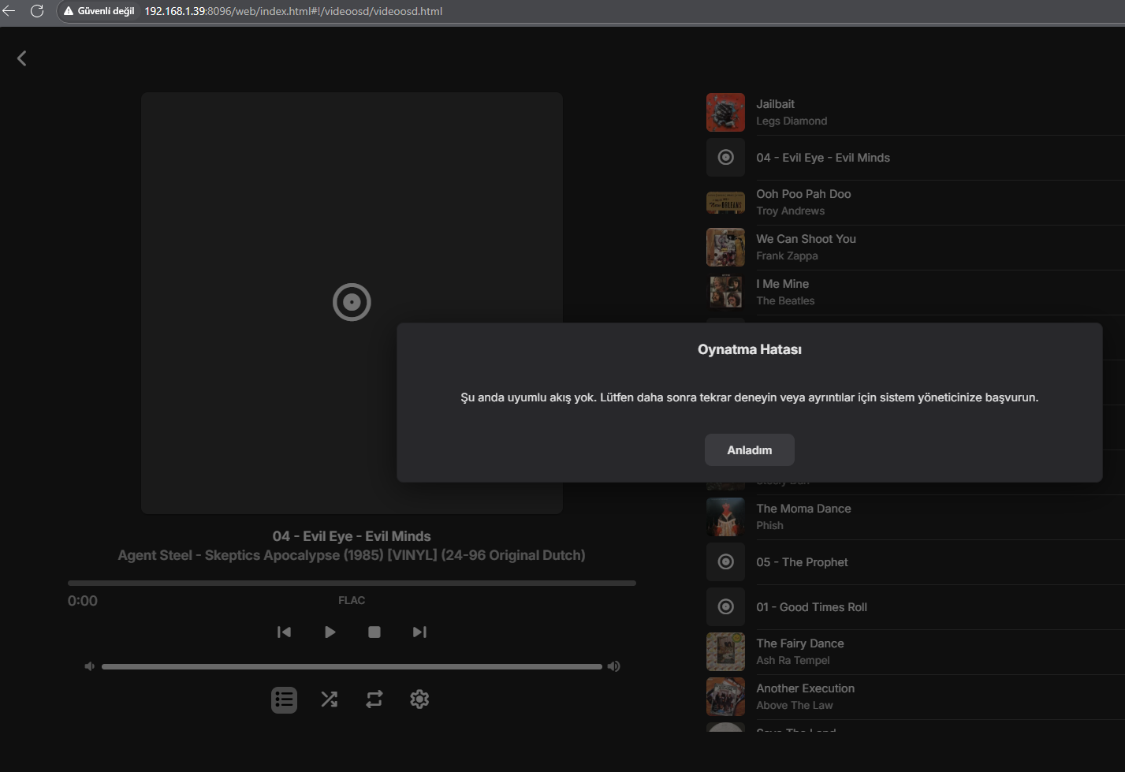
Task: Click the playback error message text
Action: 750,397
